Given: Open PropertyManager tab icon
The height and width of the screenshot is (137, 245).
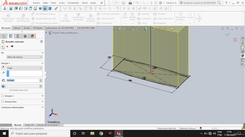Looking at the screenshot, I should pyautogui.click(x=11, y=36).
